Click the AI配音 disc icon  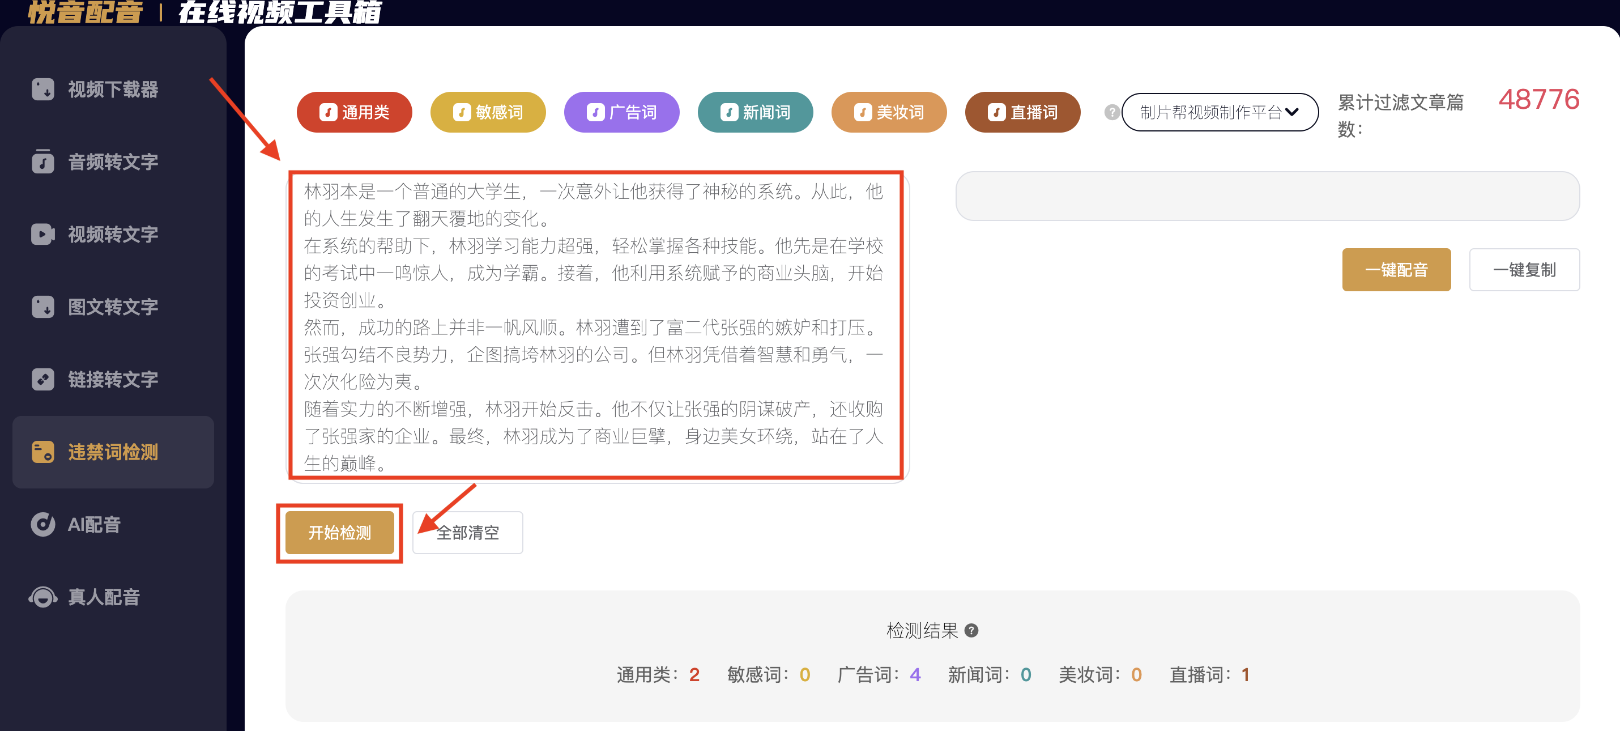tap(42, 524)
